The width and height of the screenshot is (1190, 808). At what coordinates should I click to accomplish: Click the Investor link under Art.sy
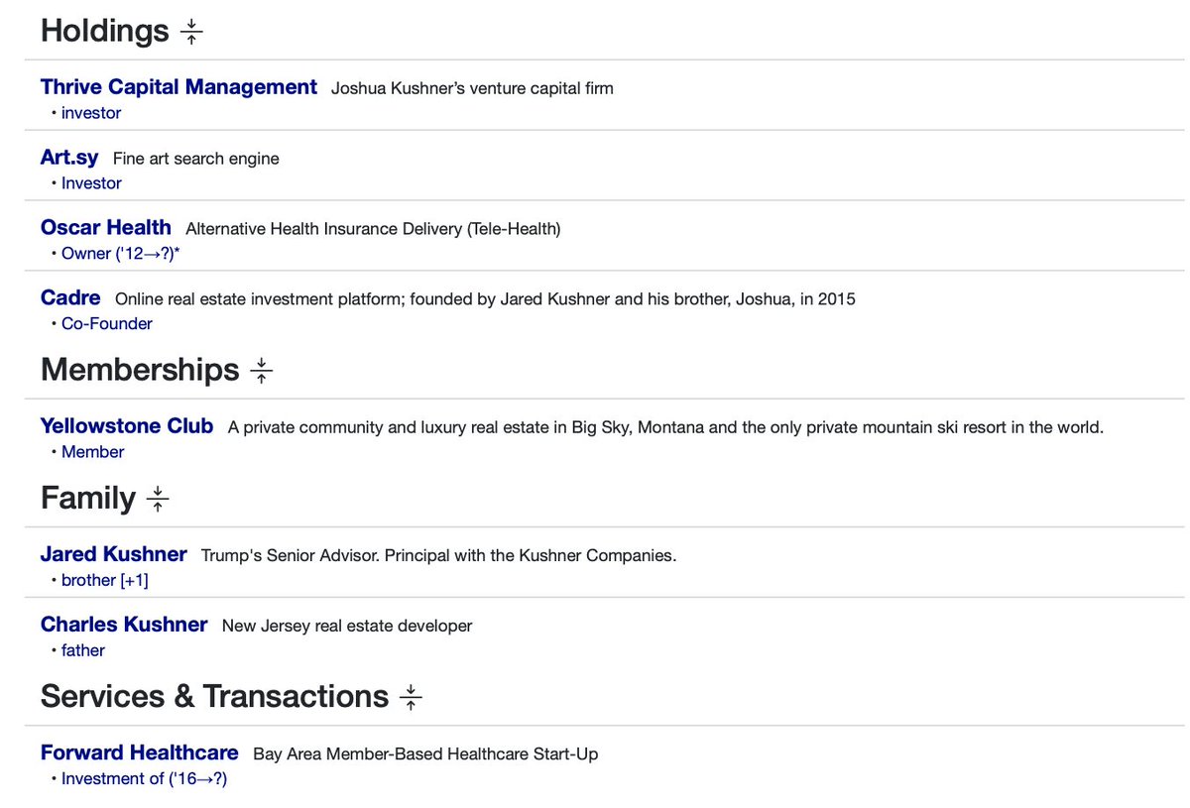[91, 183]
